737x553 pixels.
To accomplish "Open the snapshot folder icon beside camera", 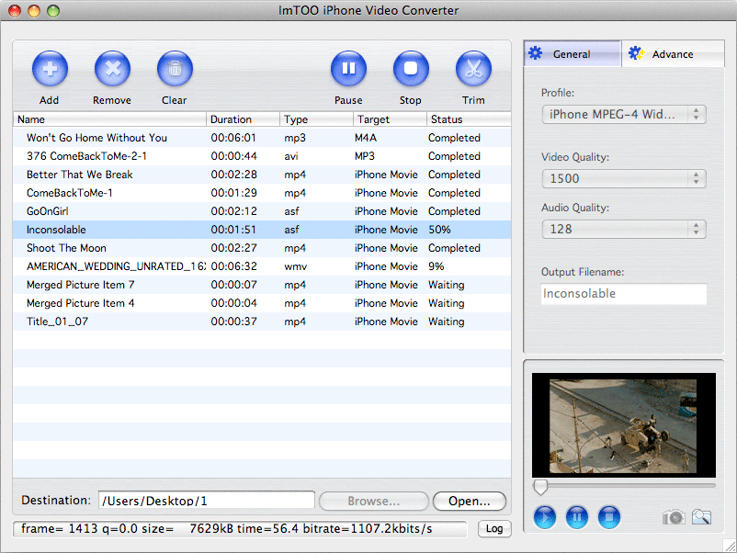I will 702,517.
